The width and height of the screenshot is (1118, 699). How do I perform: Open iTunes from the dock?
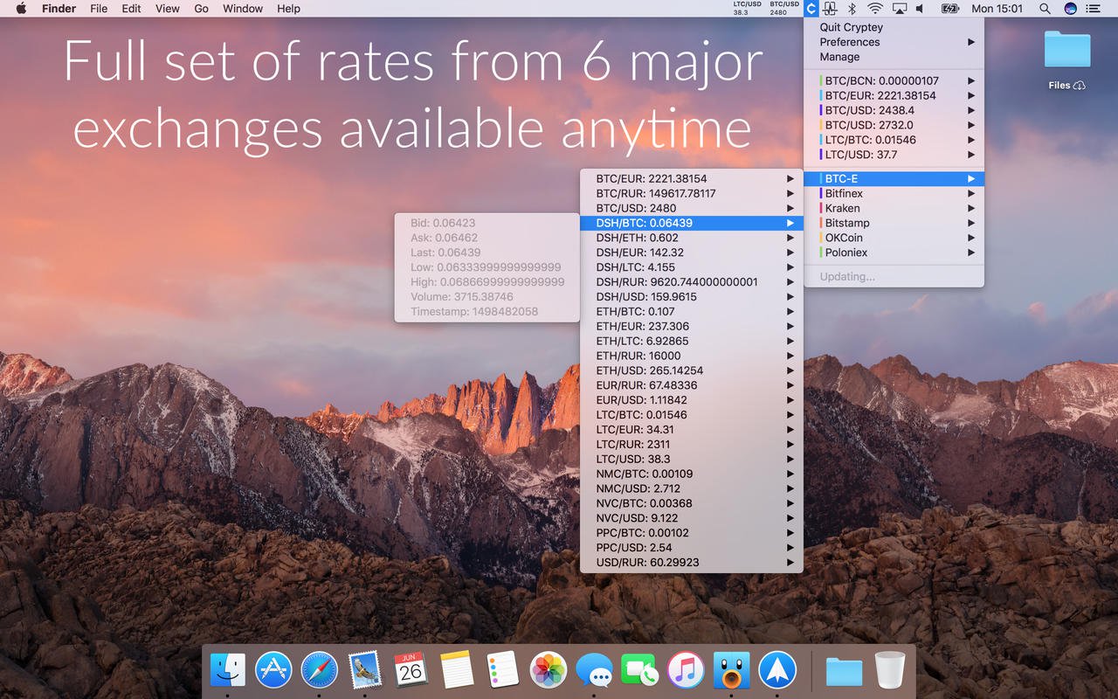coord(686,670)
